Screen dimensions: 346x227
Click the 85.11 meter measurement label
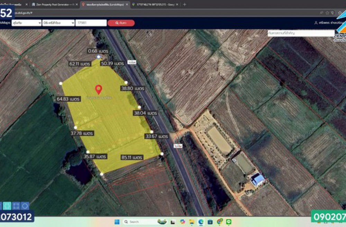pos(132,157)
